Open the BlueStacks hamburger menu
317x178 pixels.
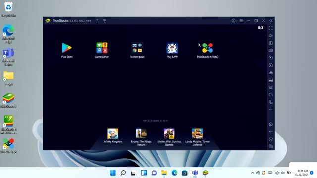click(x=241, y=21)
